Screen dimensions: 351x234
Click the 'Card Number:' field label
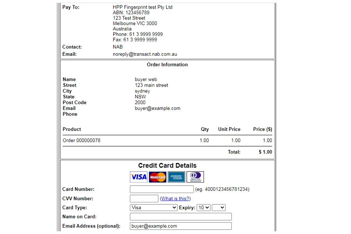point(78,190)
